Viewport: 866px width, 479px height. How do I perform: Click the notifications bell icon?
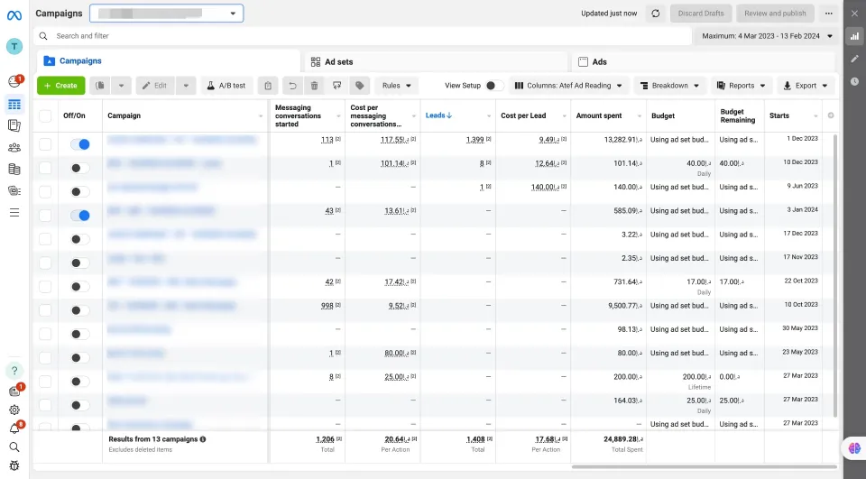[14, 428]
